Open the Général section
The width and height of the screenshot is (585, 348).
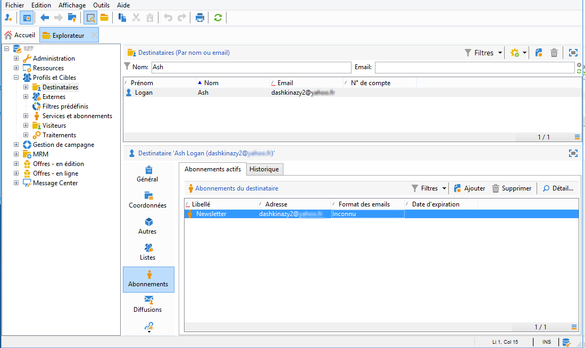(x=147, y=174)
